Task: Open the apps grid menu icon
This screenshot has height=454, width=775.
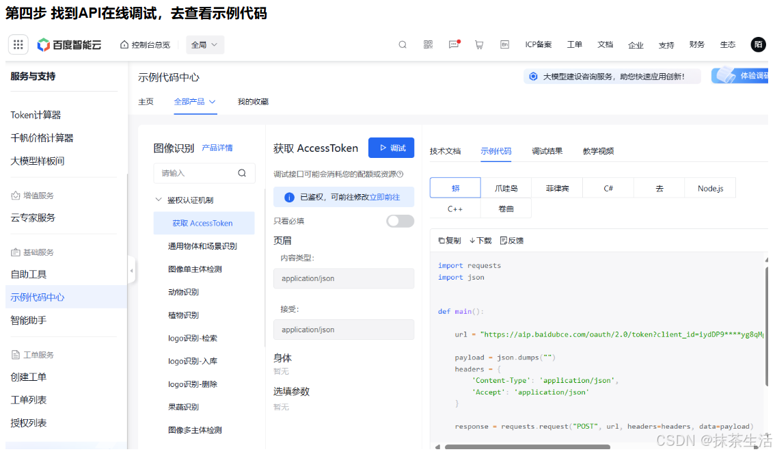Action: 18,44
